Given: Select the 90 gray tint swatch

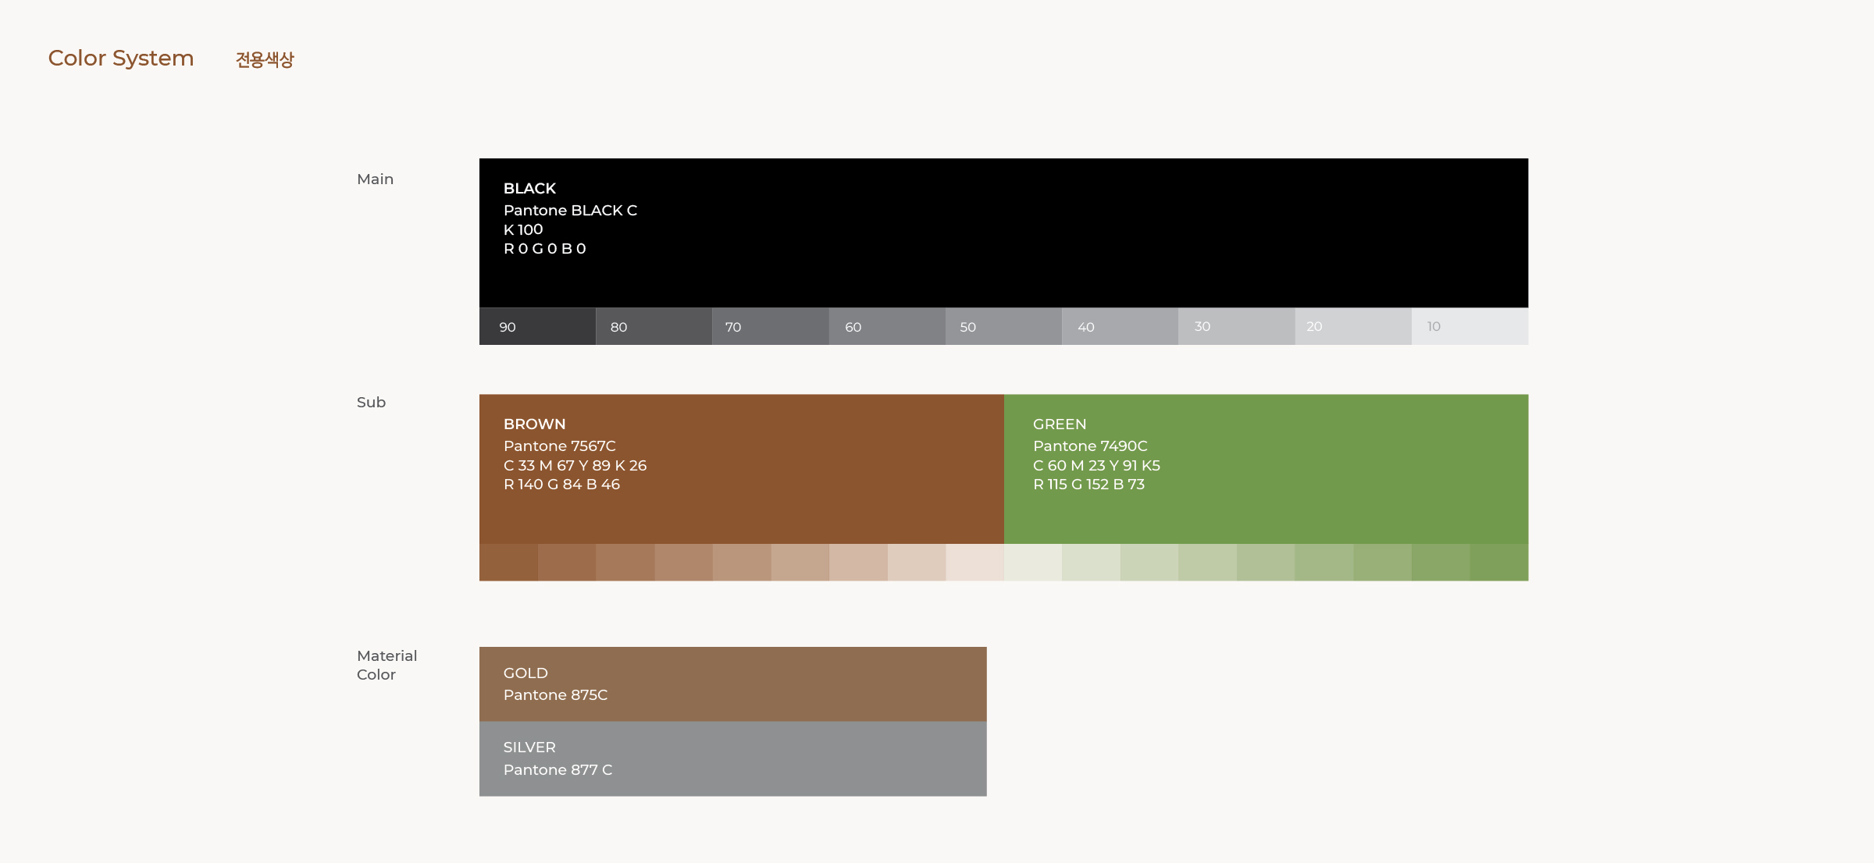Looking at the screenshot, I should pos(537,326).
